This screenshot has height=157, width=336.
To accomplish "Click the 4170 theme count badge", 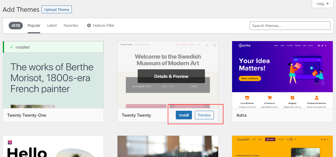I will (x=16, y=26).
